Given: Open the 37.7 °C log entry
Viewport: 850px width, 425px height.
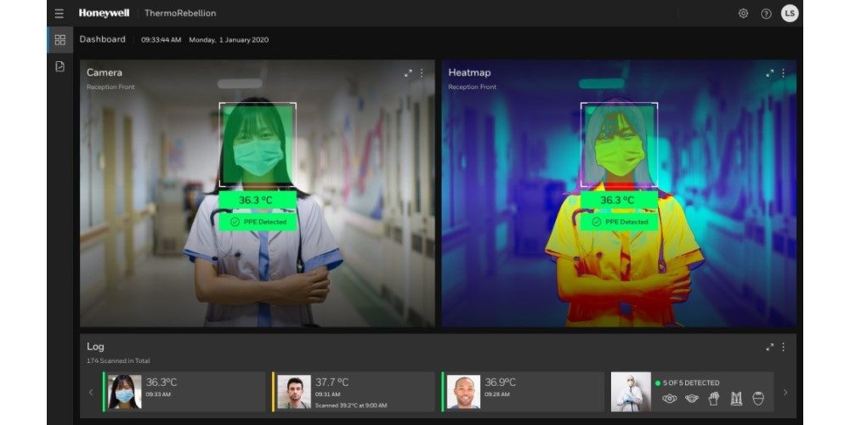Looking at the screenshot, I should (354, 392).
